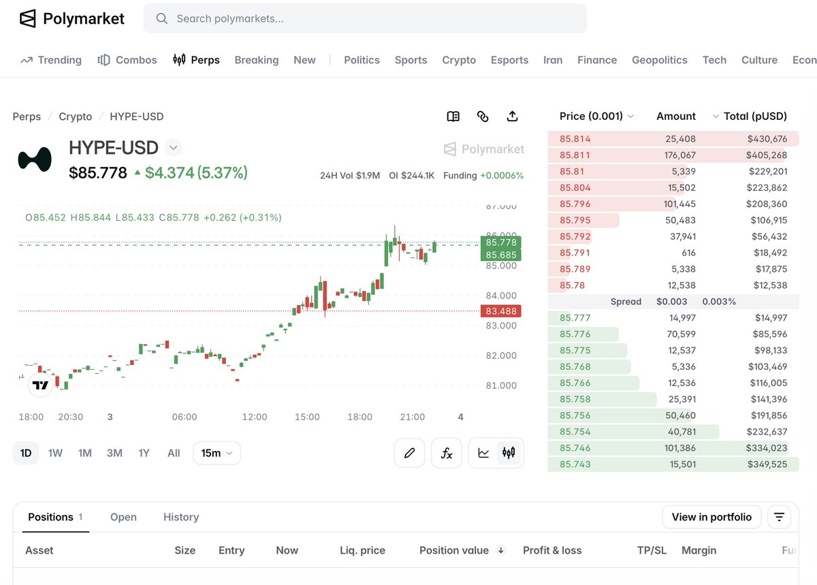Open the Finance category
This screenshot has height=585, width=817.
click(597, 60)
